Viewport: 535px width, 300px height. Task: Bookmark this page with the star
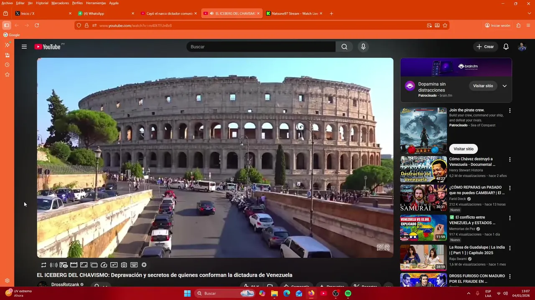click(445, 25)
